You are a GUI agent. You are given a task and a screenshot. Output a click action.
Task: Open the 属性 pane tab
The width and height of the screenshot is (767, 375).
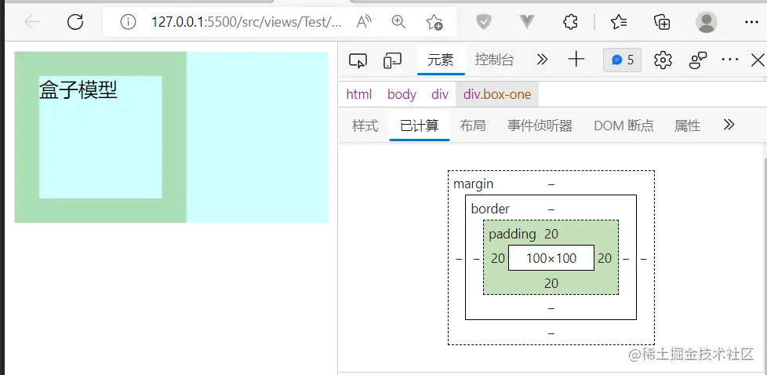pyautogui.click(x=687, y=126)
